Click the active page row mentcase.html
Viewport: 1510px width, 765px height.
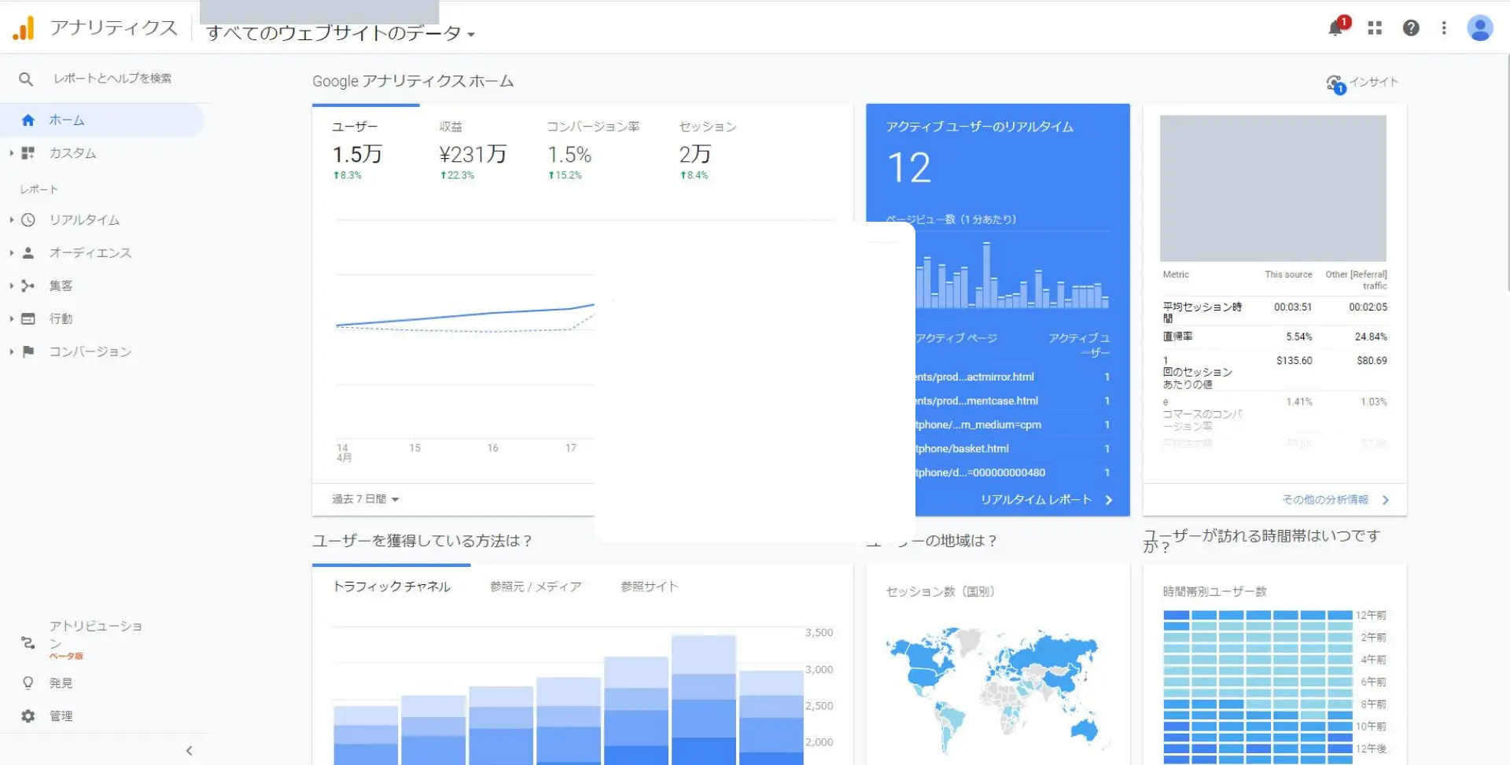tap(1013, 401)
